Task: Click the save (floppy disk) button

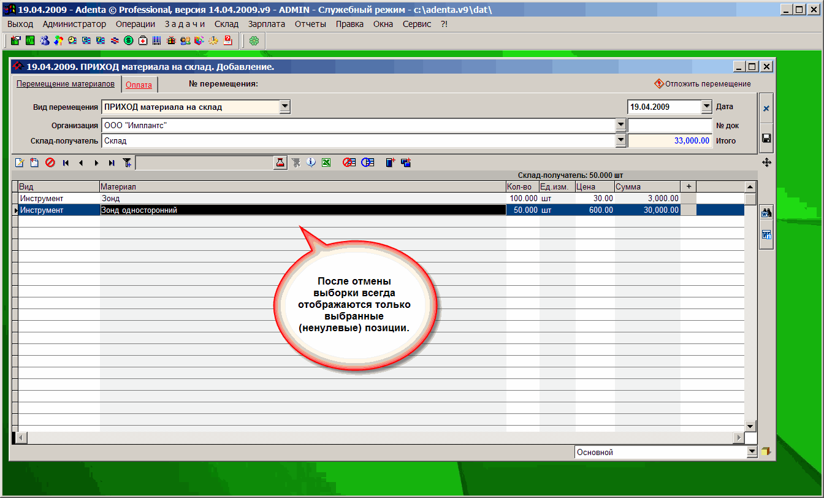Action: (x=766, y=139)
